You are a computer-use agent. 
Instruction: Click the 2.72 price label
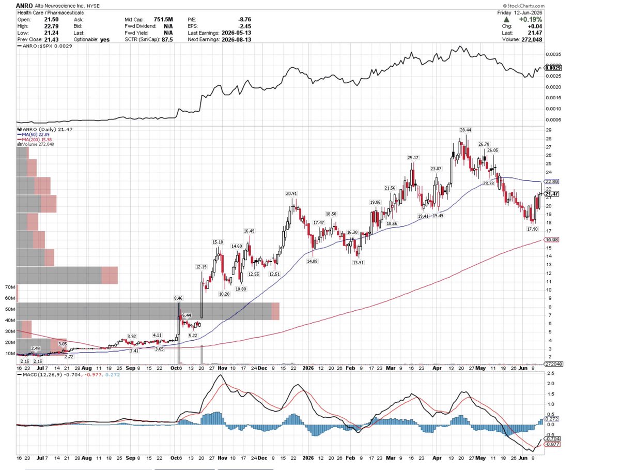point(69,356)
